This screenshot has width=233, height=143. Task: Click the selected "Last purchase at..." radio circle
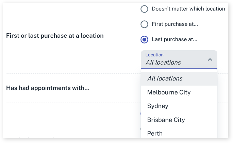144,39
